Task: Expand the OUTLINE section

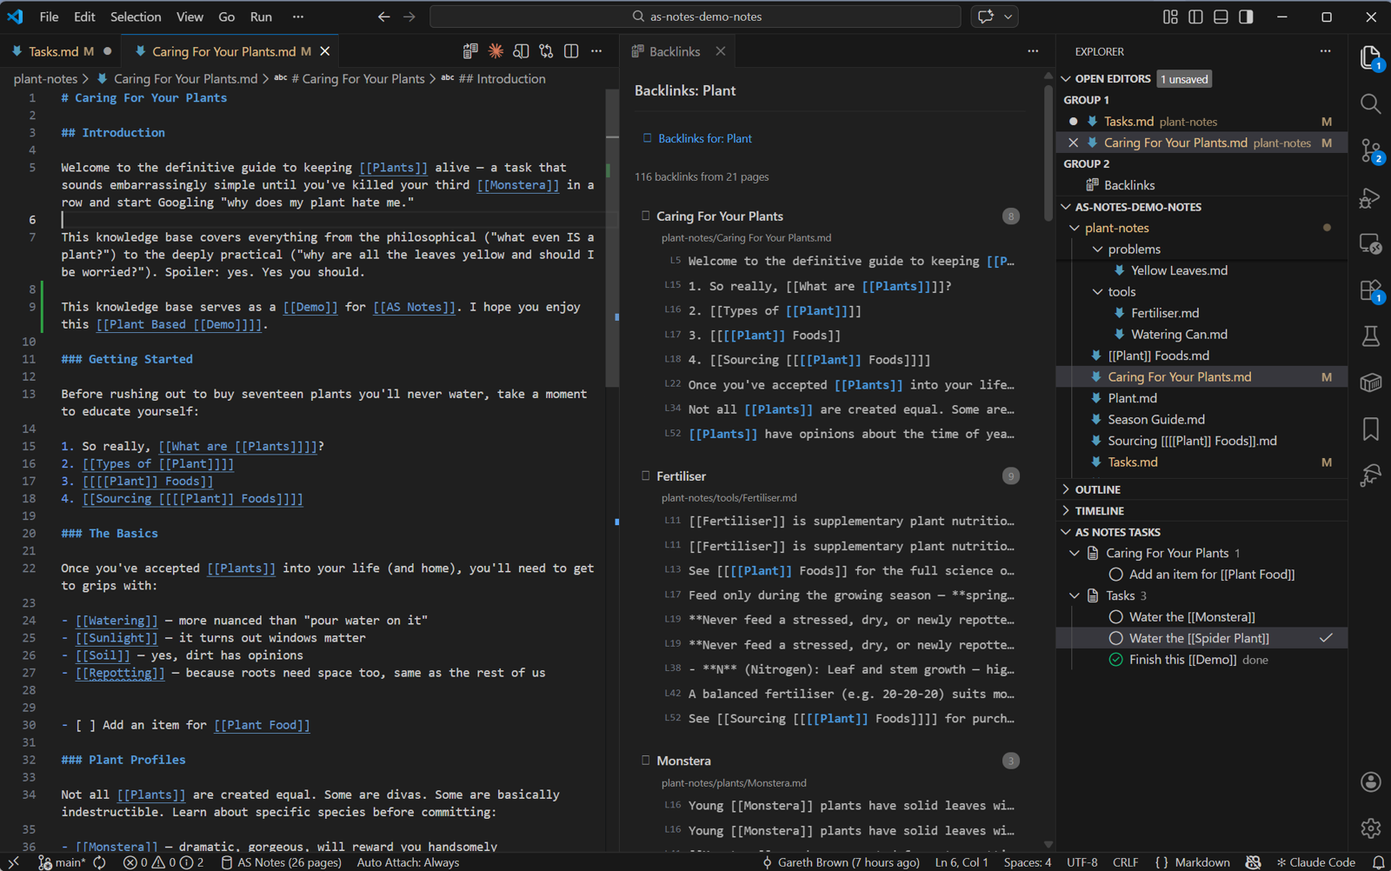Action: (1097, 489)
